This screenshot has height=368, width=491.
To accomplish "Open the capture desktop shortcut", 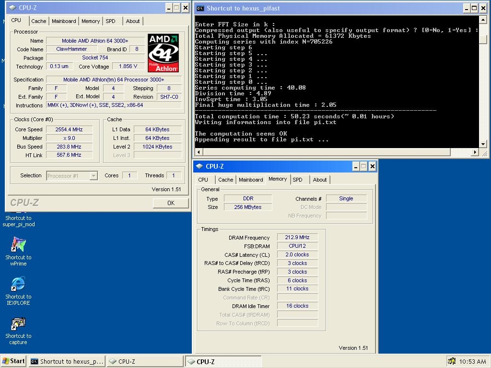I will (18, 330).
